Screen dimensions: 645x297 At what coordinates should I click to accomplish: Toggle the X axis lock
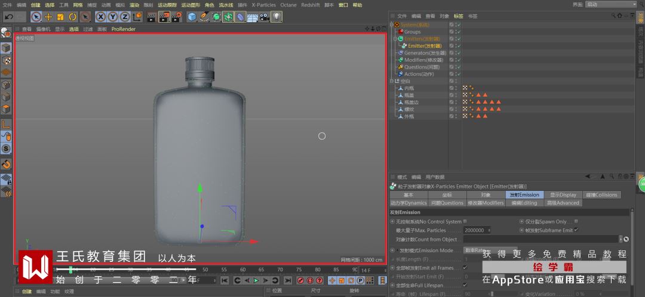pyautogui.click(x=101, y=17)
